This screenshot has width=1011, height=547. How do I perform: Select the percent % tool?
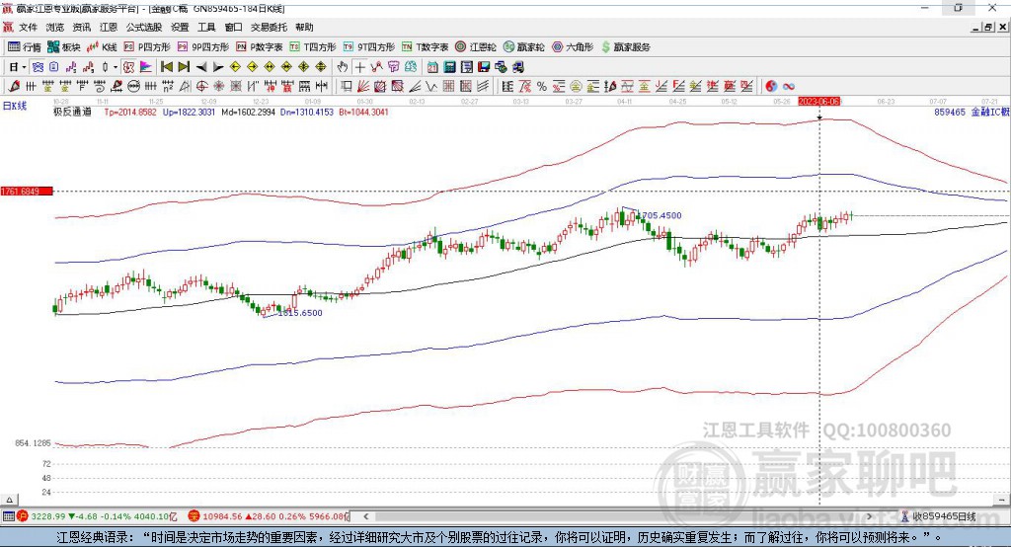click(x=542, y=87)
